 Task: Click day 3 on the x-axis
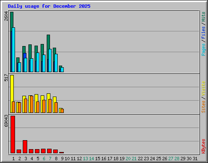click(x=26, y=159)
